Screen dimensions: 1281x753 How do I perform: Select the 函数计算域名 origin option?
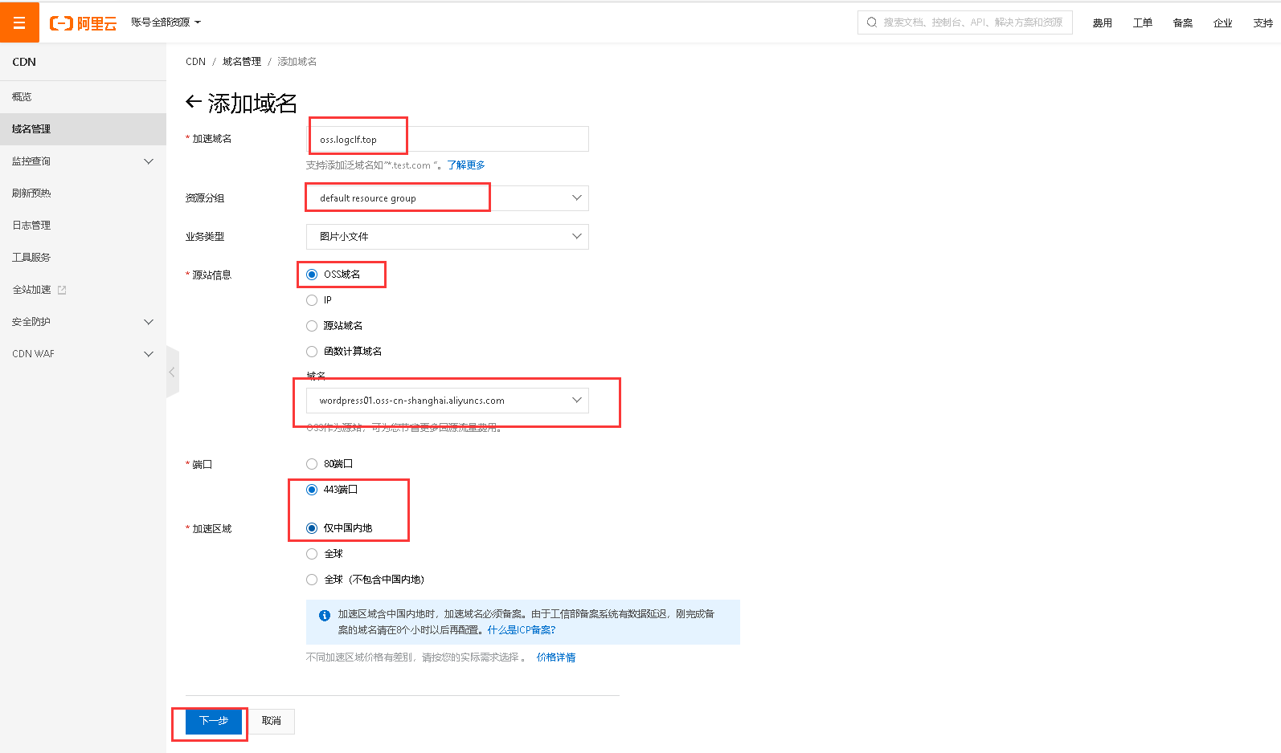point(312,352)
